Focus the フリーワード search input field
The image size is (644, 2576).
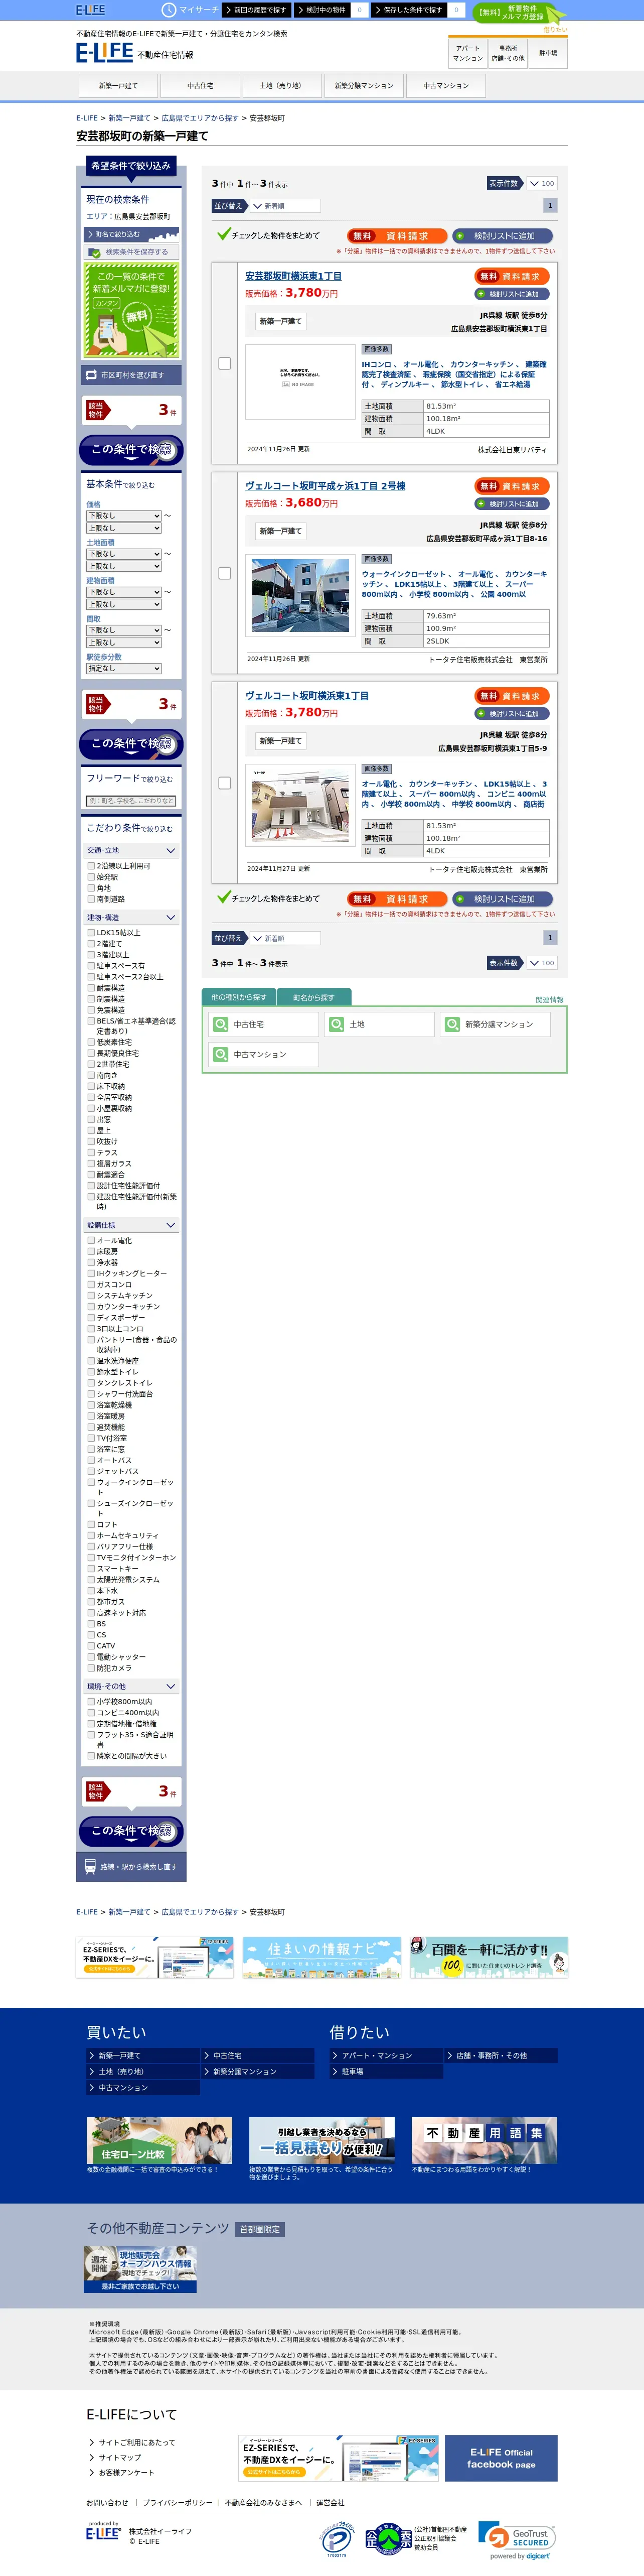pos(132,800)
